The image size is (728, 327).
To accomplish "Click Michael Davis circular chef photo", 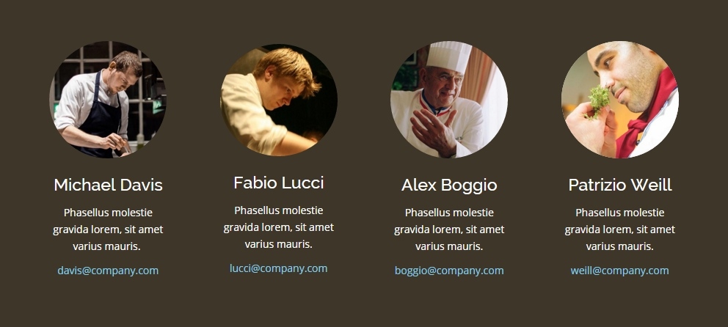I will [108, 100].
